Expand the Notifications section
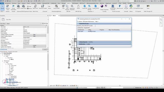 tap(130, 44)
